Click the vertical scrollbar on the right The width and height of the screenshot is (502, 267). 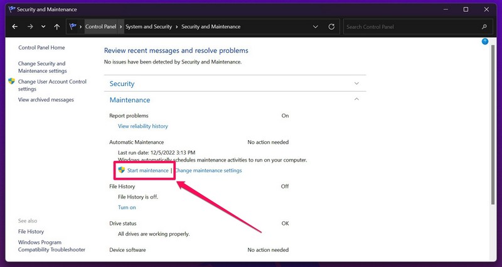click(x=493, y=126)
